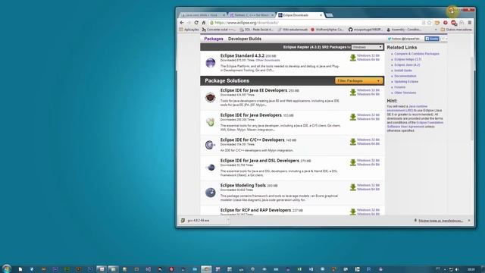Click the Modeling Tools package logo

point(211,192)
